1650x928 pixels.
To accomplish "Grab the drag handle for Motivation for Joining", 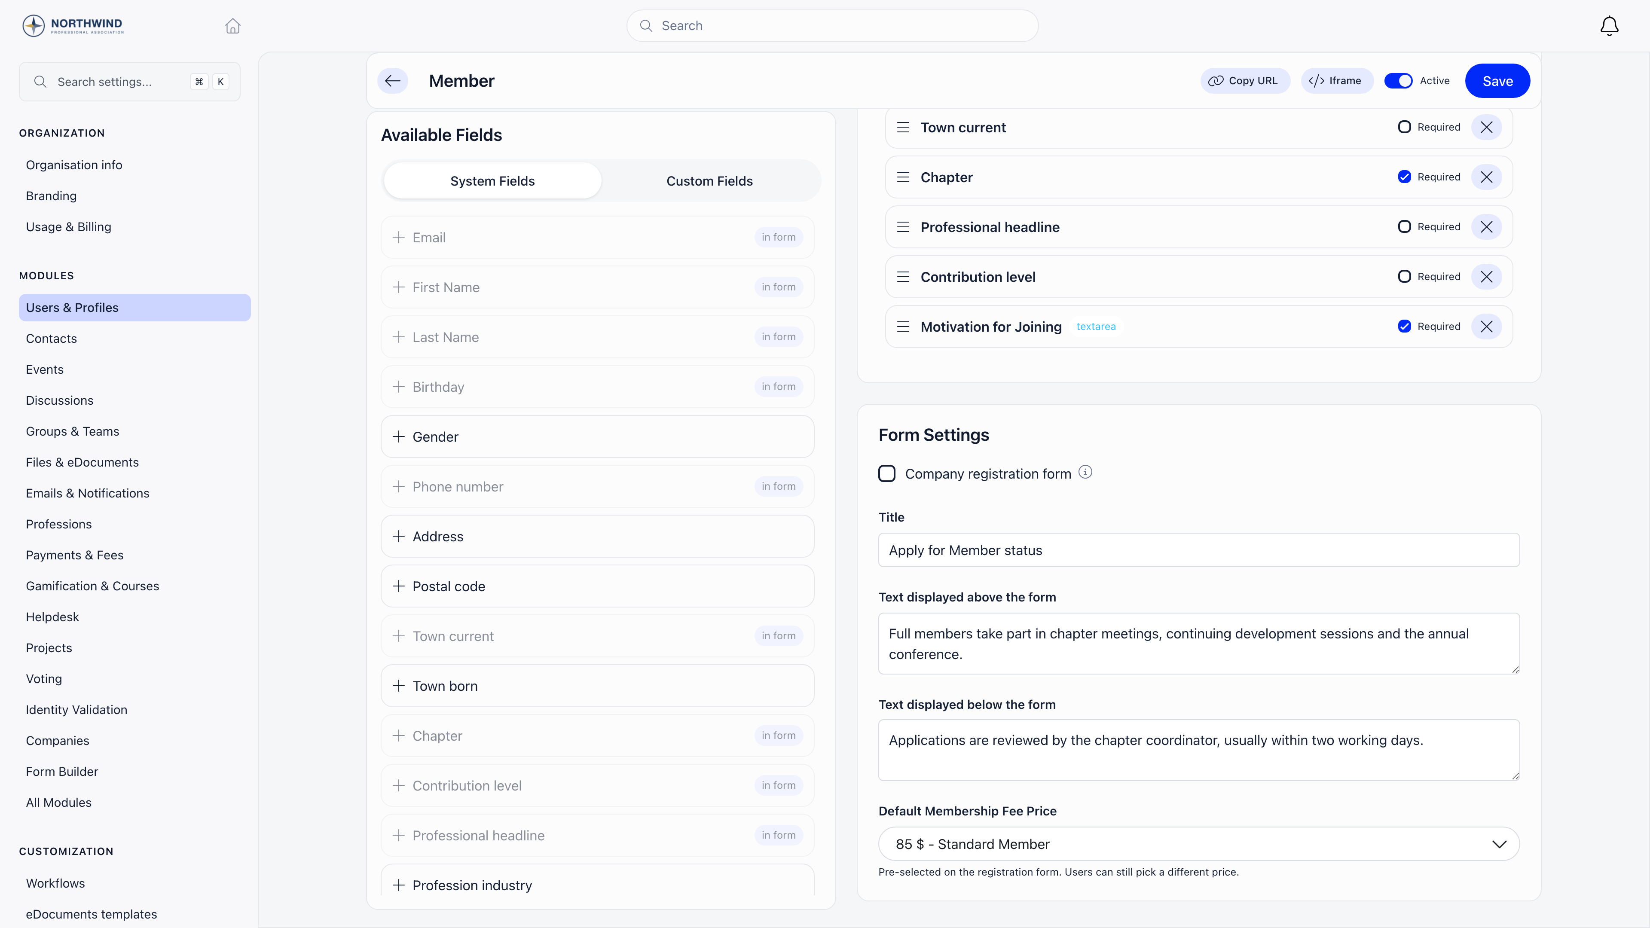I will click(903, 327).
